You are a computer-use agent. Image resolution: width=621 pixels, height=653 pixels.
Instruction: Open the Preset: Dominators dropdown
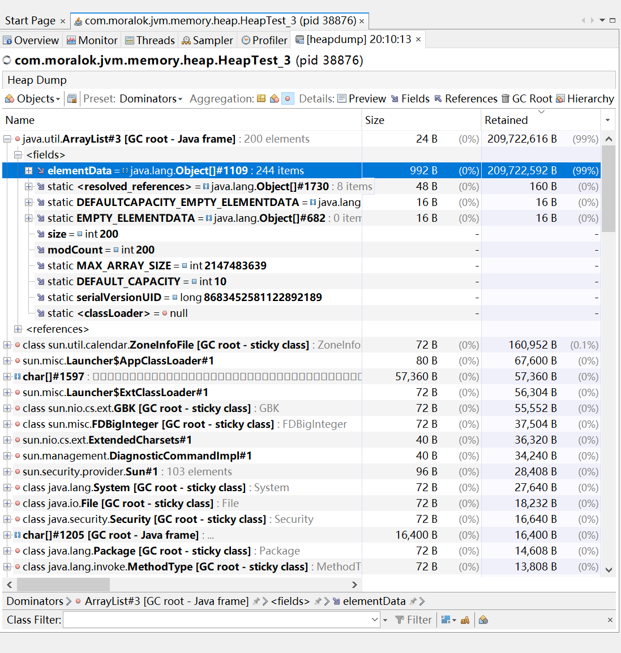(148, 98)
